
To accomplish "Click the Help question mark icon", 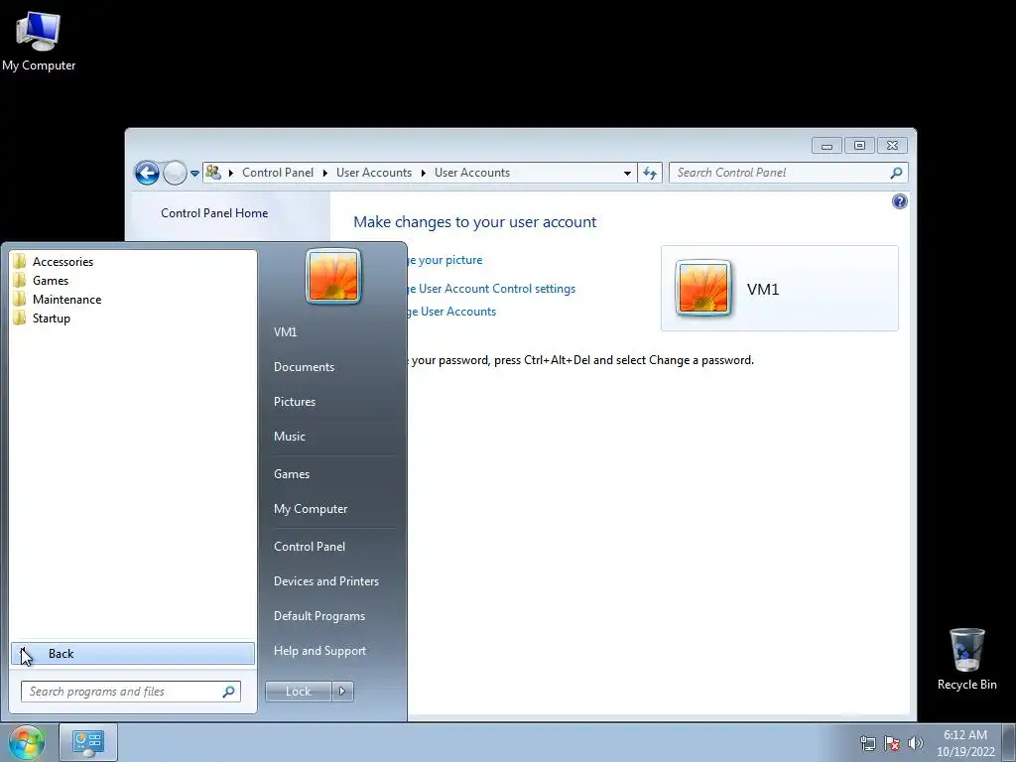I will 899,201.
